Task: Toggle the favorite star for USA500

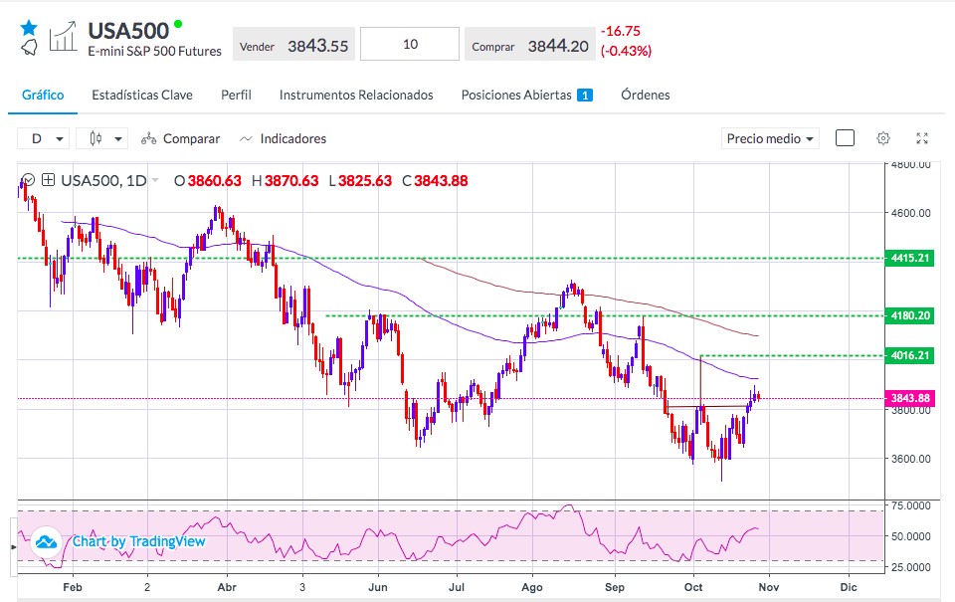Action: [x=29, y=28]
